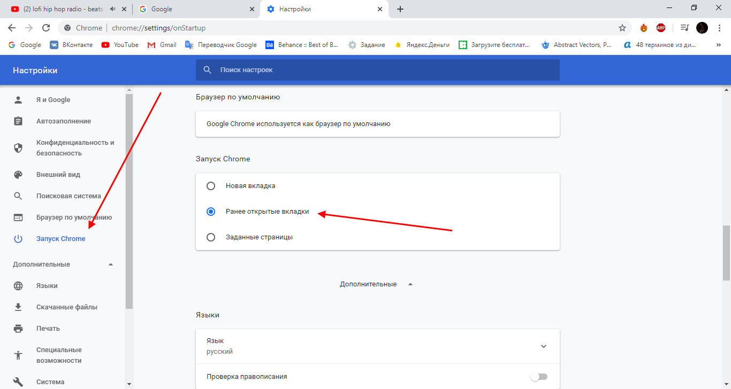Click the profile avatar icon

tap(702, 28)
